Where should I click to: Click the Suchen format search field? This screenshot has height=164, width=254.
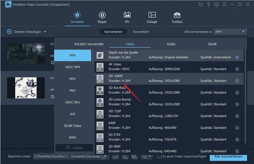point(74,148)
